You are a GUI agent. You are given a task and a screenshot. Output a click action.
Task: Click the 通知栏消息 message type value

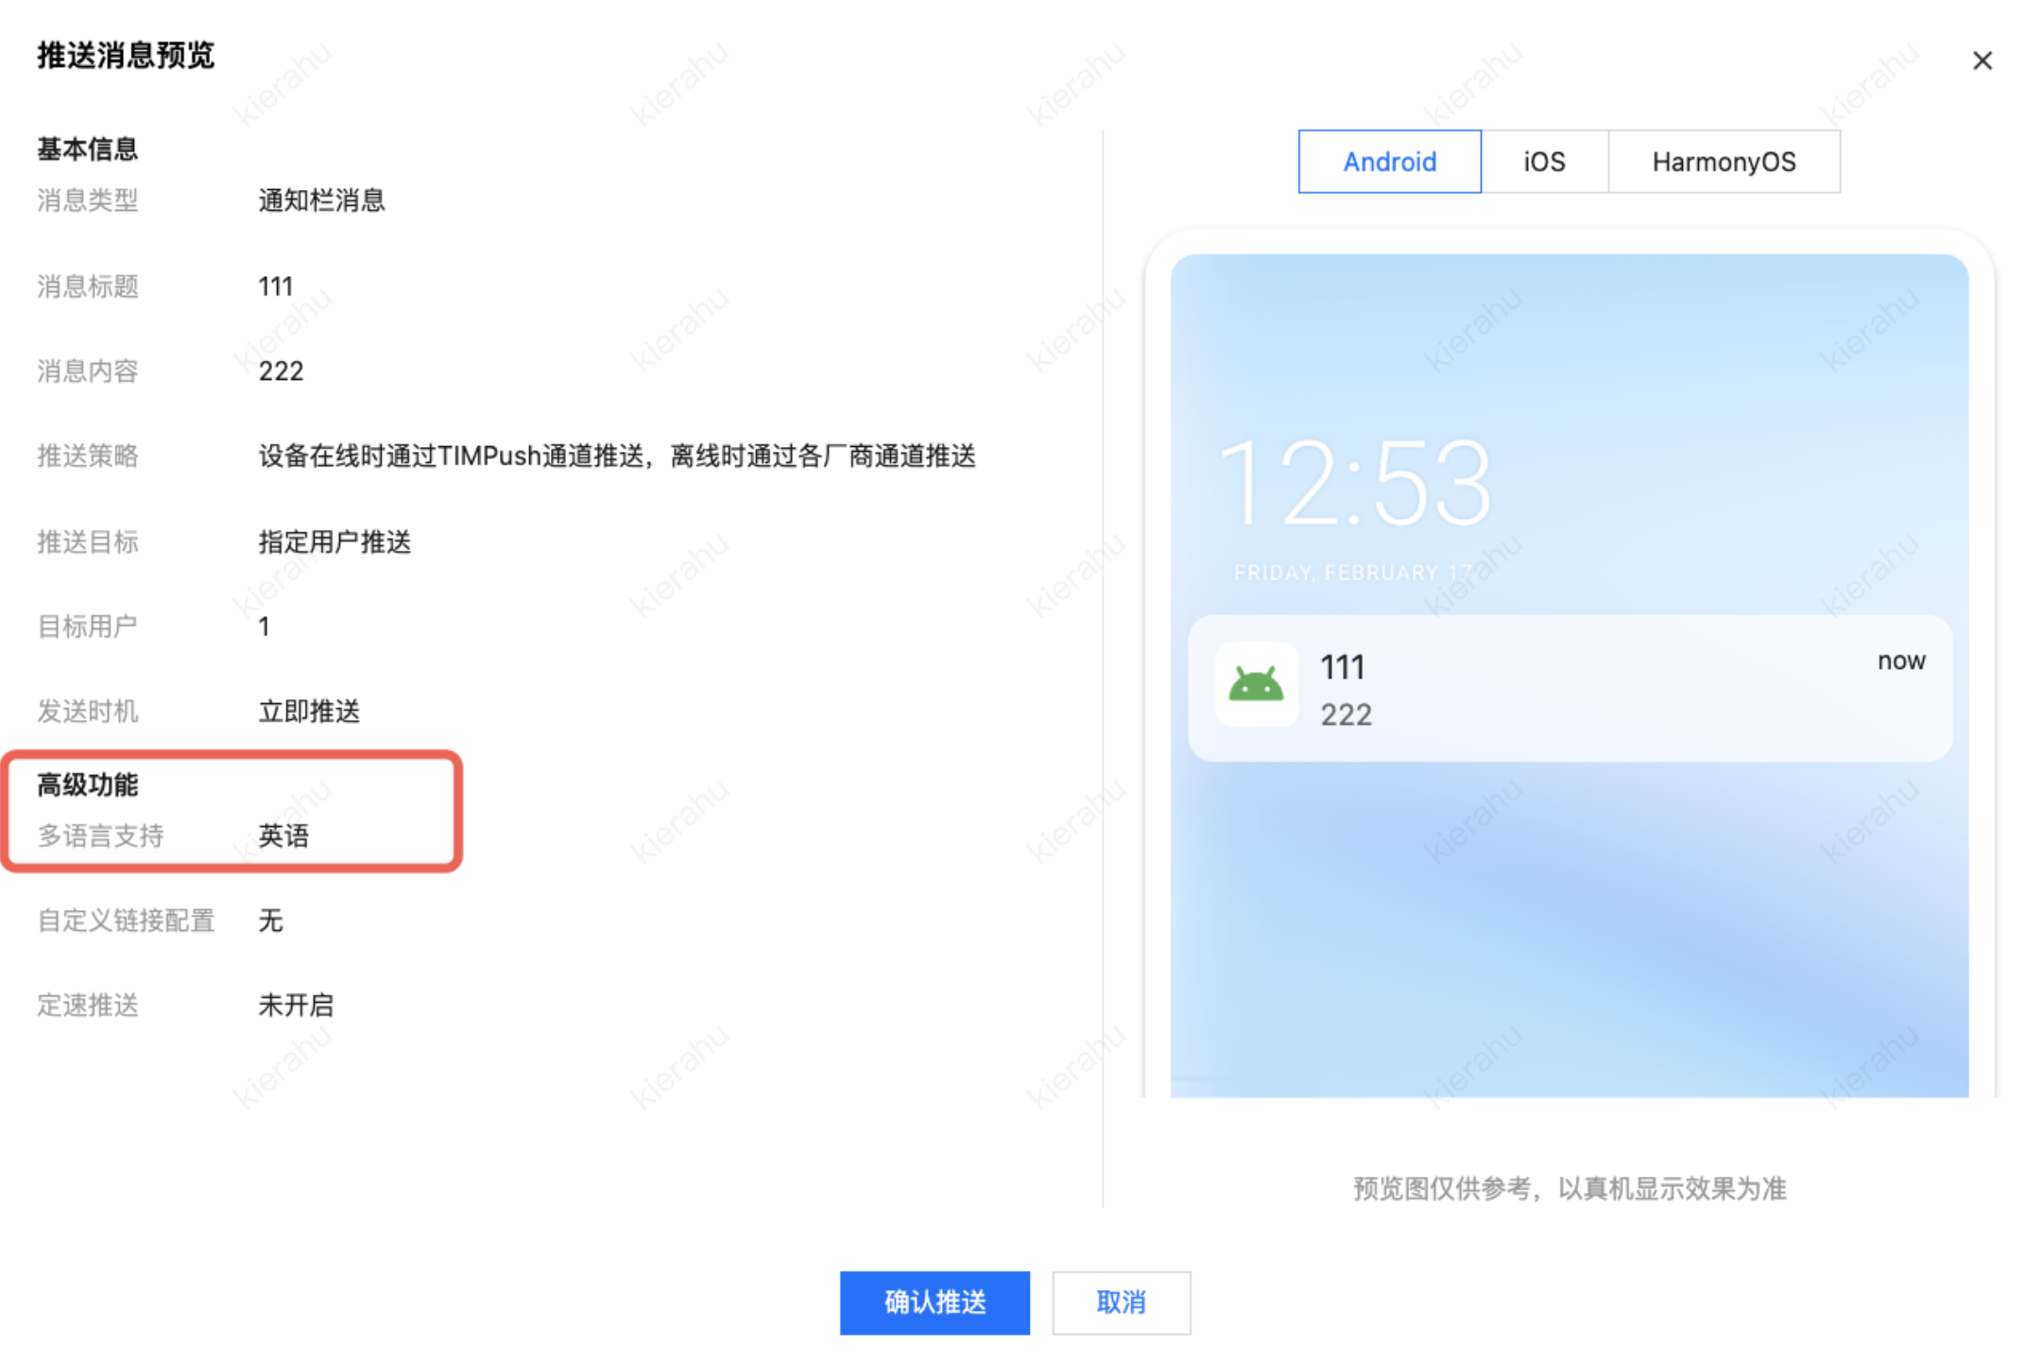pyautogui.click(x=321, y=200)
